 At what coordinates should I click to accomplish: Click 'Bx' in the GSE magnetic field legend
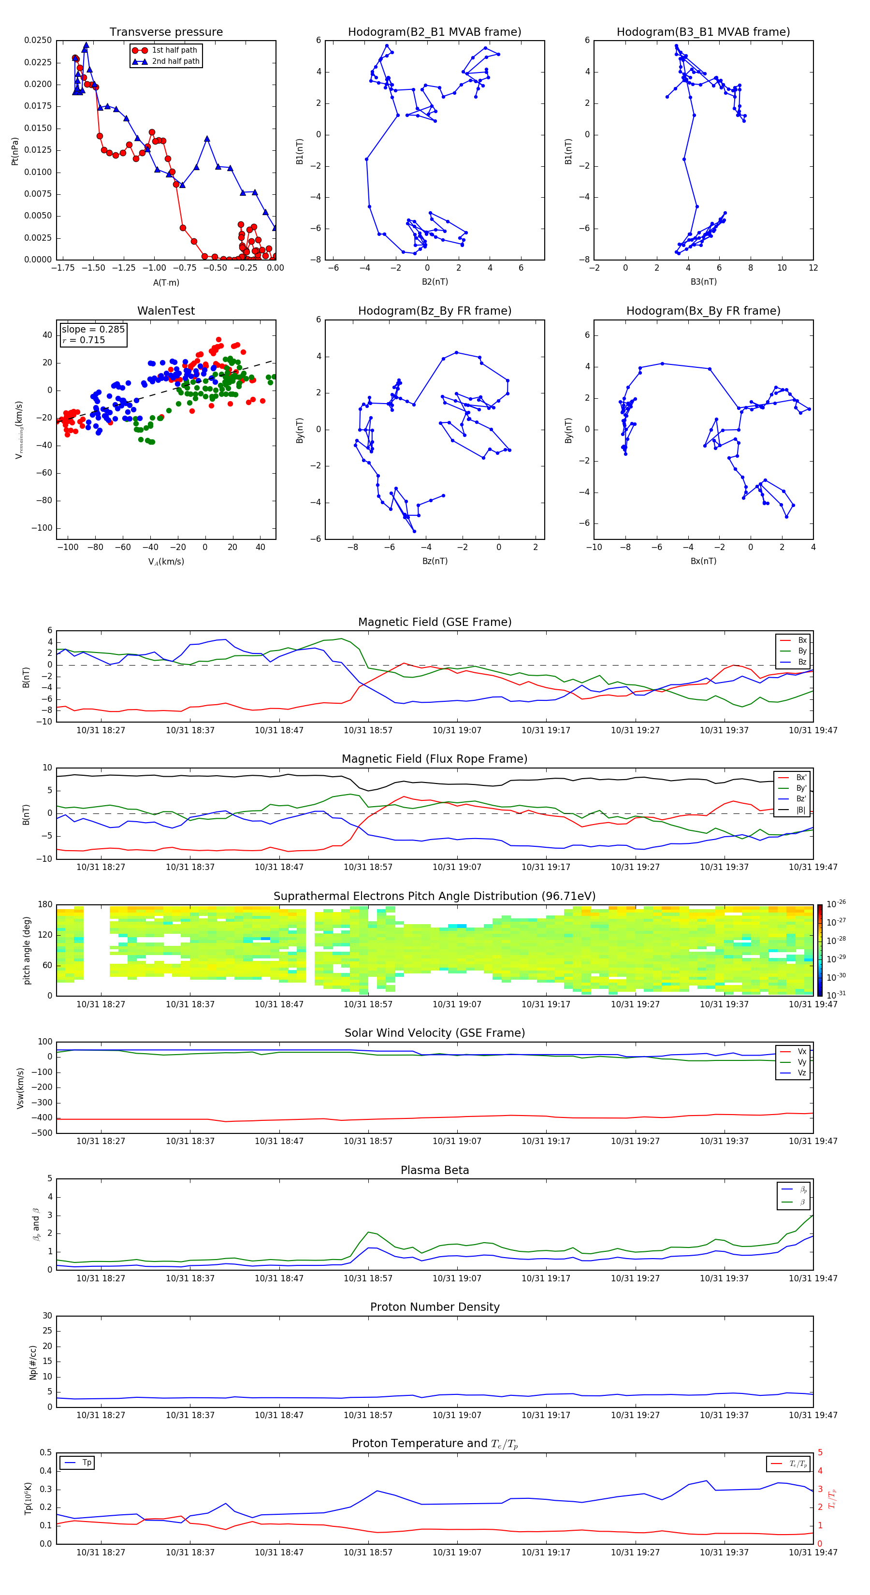click(x=802, y=640)
